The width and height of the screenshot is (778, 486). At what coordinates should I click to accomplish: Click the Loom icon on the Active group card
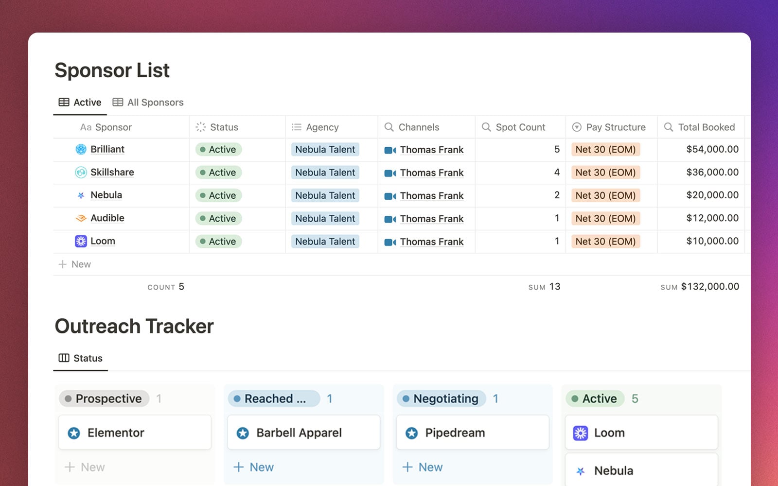tap(580, 432)
